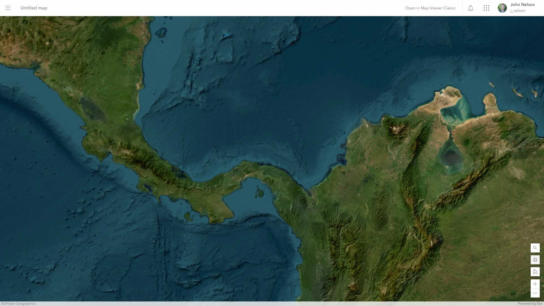
Task: Open the app launcher grid
Action: pos(486,8)
